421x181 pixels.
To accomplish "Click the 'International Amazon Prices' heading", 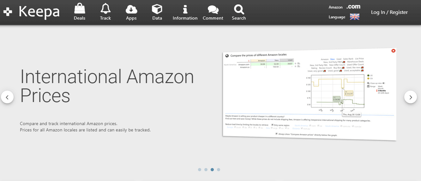I will pyautogui.click(x=107, y=86).
